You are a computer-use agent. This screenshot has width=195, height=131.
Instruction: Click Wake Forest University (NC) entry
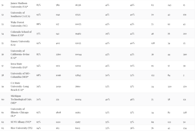click(19, 24)
